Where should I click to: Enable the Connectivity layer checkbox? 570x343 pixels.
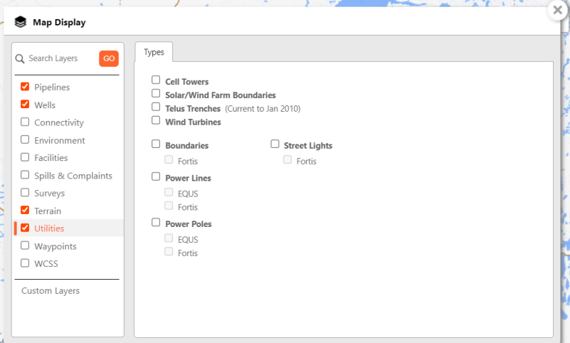pyautogui.click(x=25, y=122)
